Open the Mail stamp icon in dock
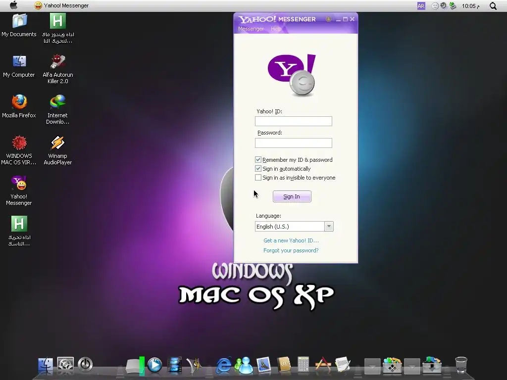Screen dimensions: 507x380 point(263,365)
